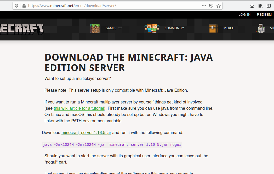Open the Firefox downloads arrow icon

point(252,6)
